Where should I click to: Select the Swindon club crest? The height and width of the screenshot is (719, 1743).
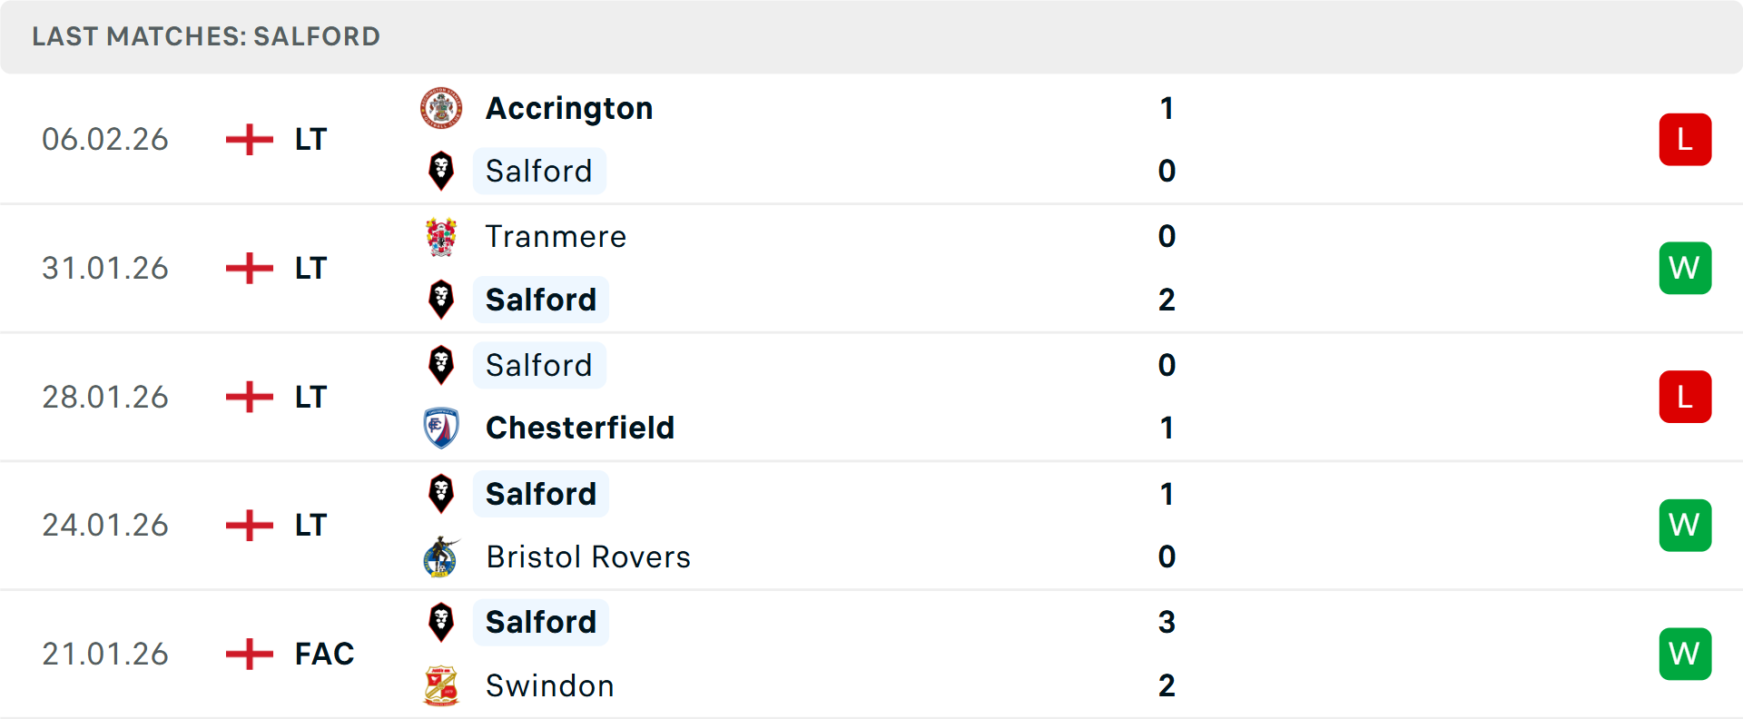click(x=441, y=685)
